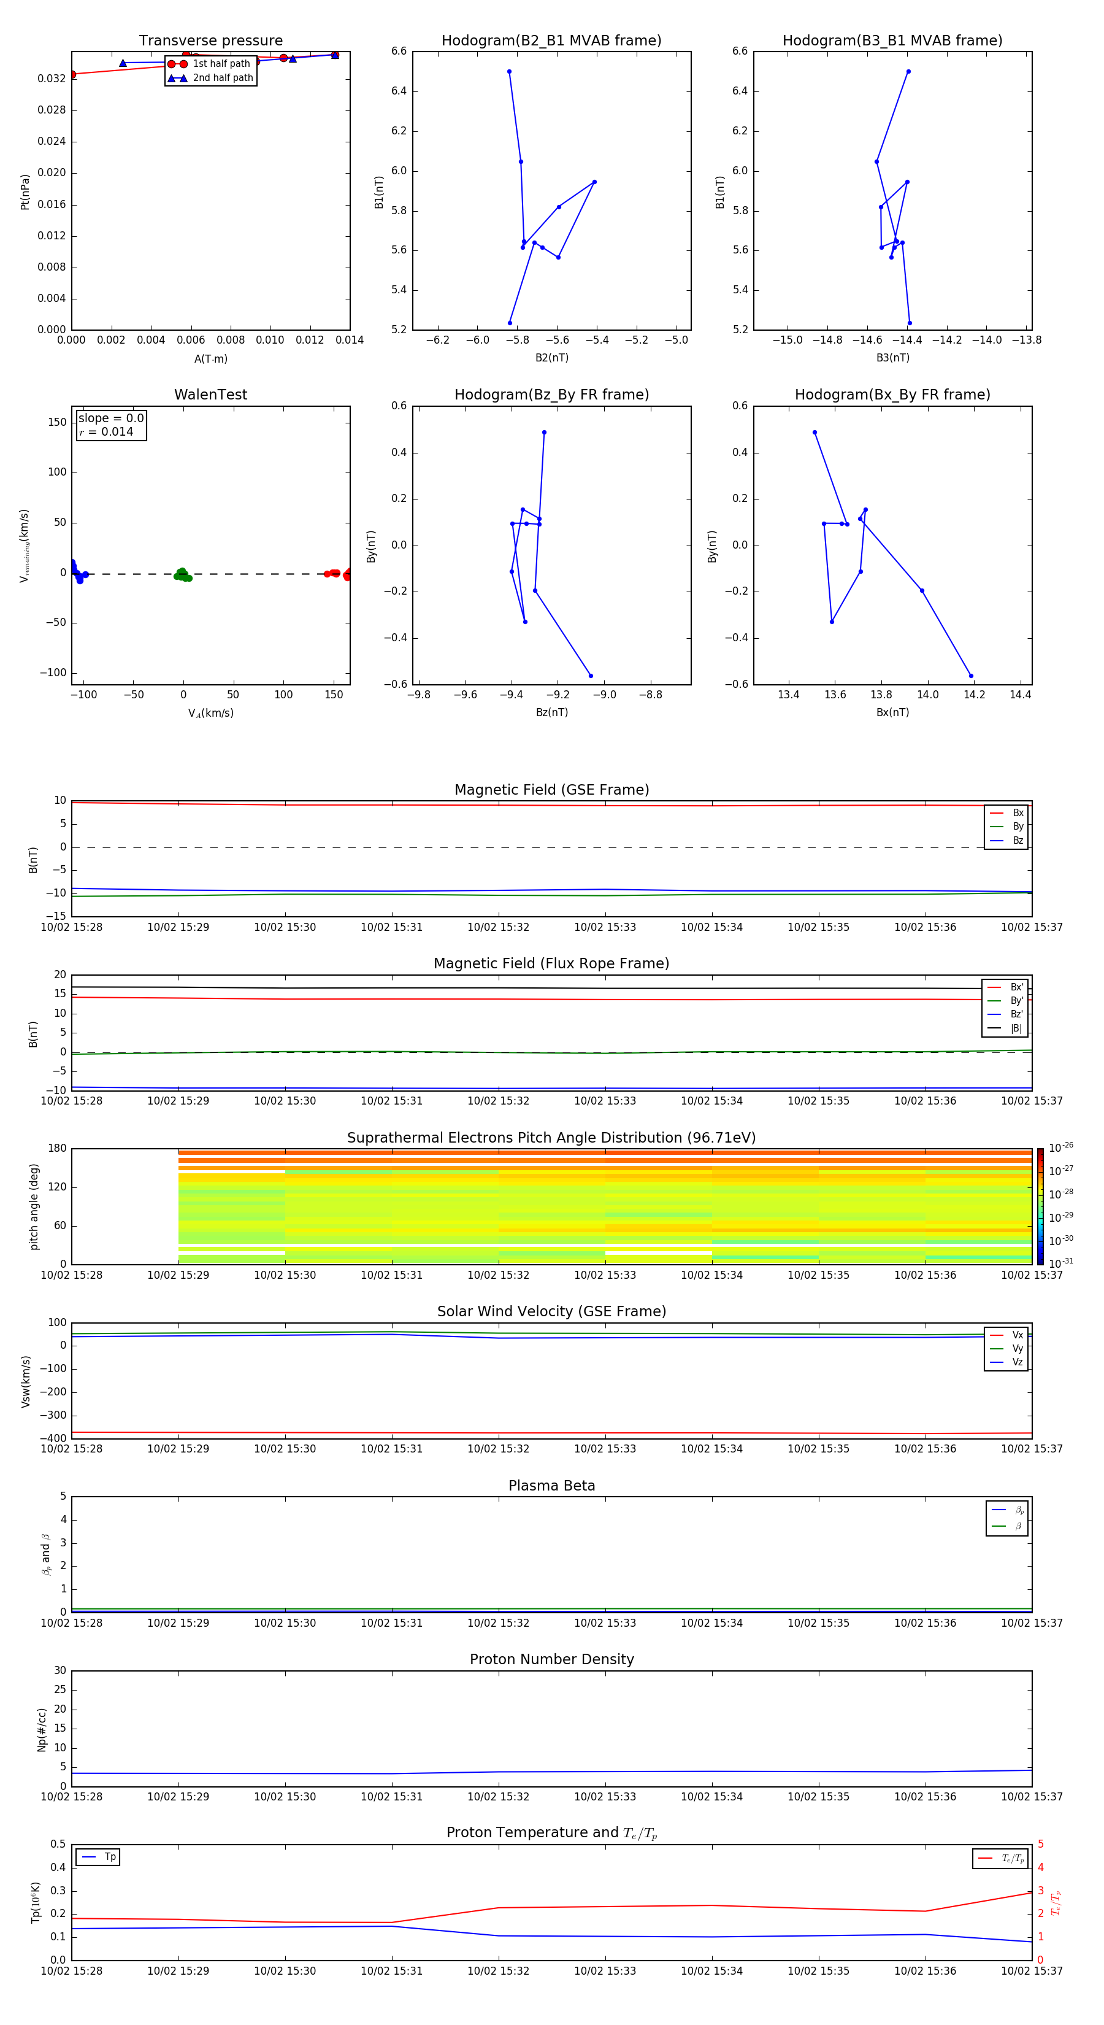This screenshot has width=1104, height=2025.
Task: Click the Bz' entry in the Flux Rope legend
Action: (1005, 1015)
